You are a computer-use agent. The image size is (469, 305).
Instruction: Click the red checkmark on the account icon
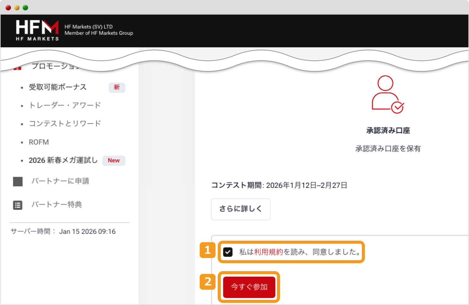[x=398, y=107]
